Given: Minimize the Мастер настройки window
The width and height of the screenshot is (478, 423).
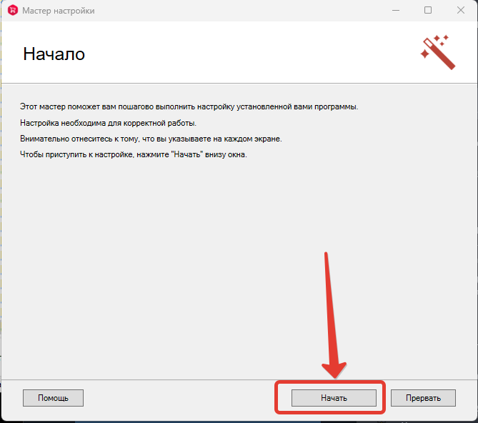Looking at the screenshot, I should pos(395,11).
